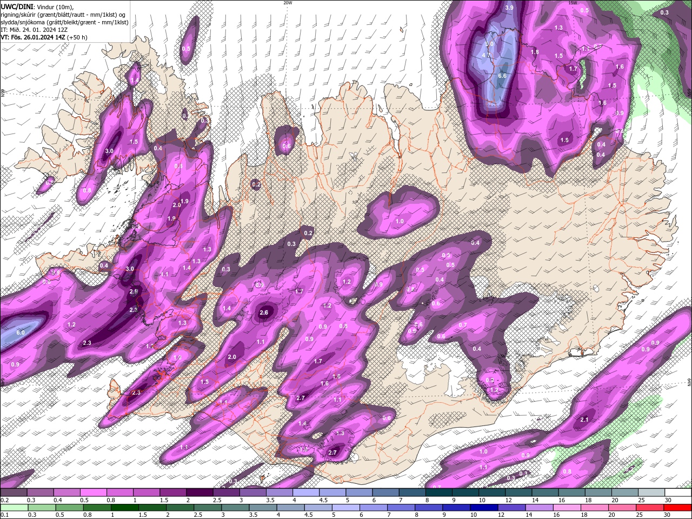
Task: Click the 3.9 precipitation value on the map
Action: point(509,8)
